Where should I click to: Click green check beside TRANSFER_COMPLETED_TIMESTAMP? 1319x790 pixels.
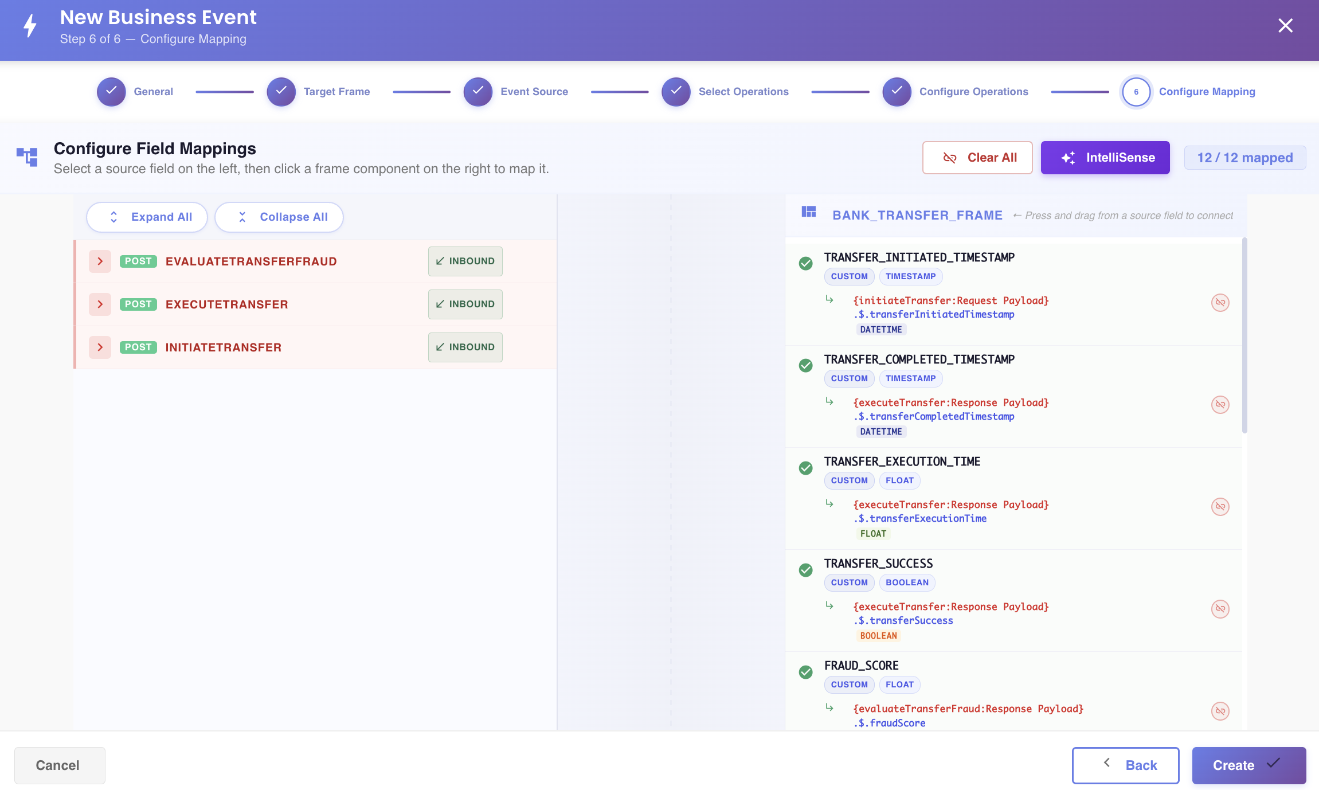805,365
